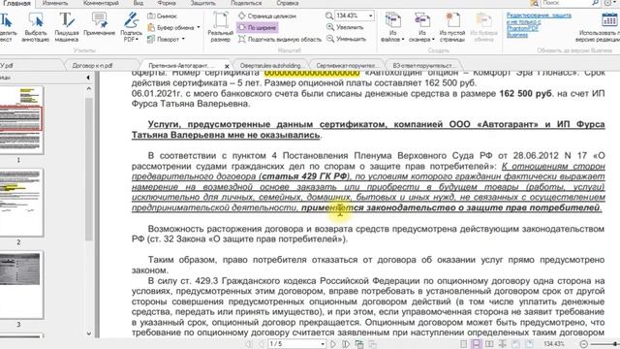Create PDF Из файлов

click(392, 27)
